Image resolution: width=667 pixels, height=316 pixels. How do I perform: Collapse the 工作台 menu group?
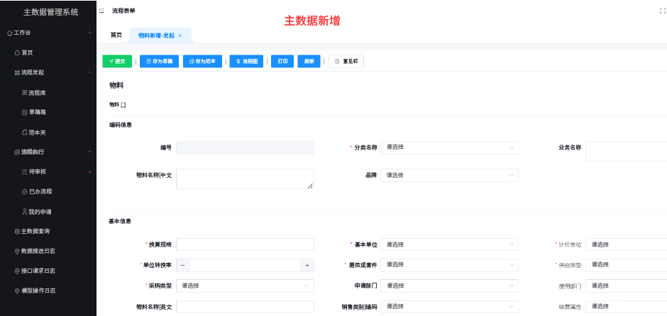pos(89,33)
